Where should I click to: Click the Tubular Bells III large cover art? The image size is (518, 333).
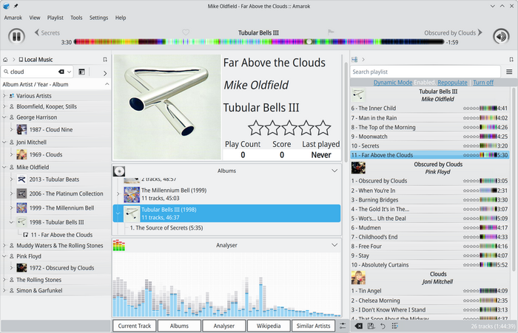[167, 107]
